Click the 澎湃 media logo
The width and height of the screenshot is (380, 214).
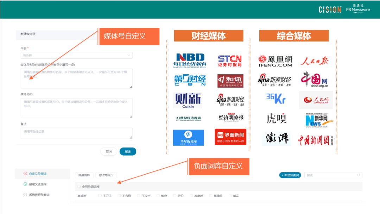[x=277, y=138]
